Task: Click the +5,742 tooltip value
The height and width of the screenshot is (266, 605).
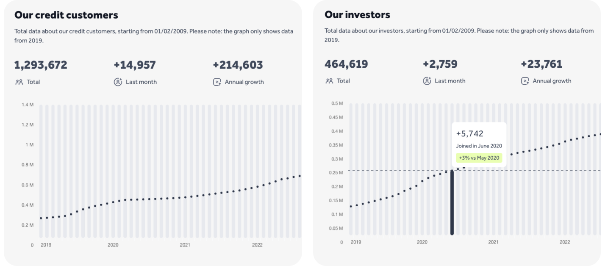Action: pyautogui.click(x=470, y=134)
